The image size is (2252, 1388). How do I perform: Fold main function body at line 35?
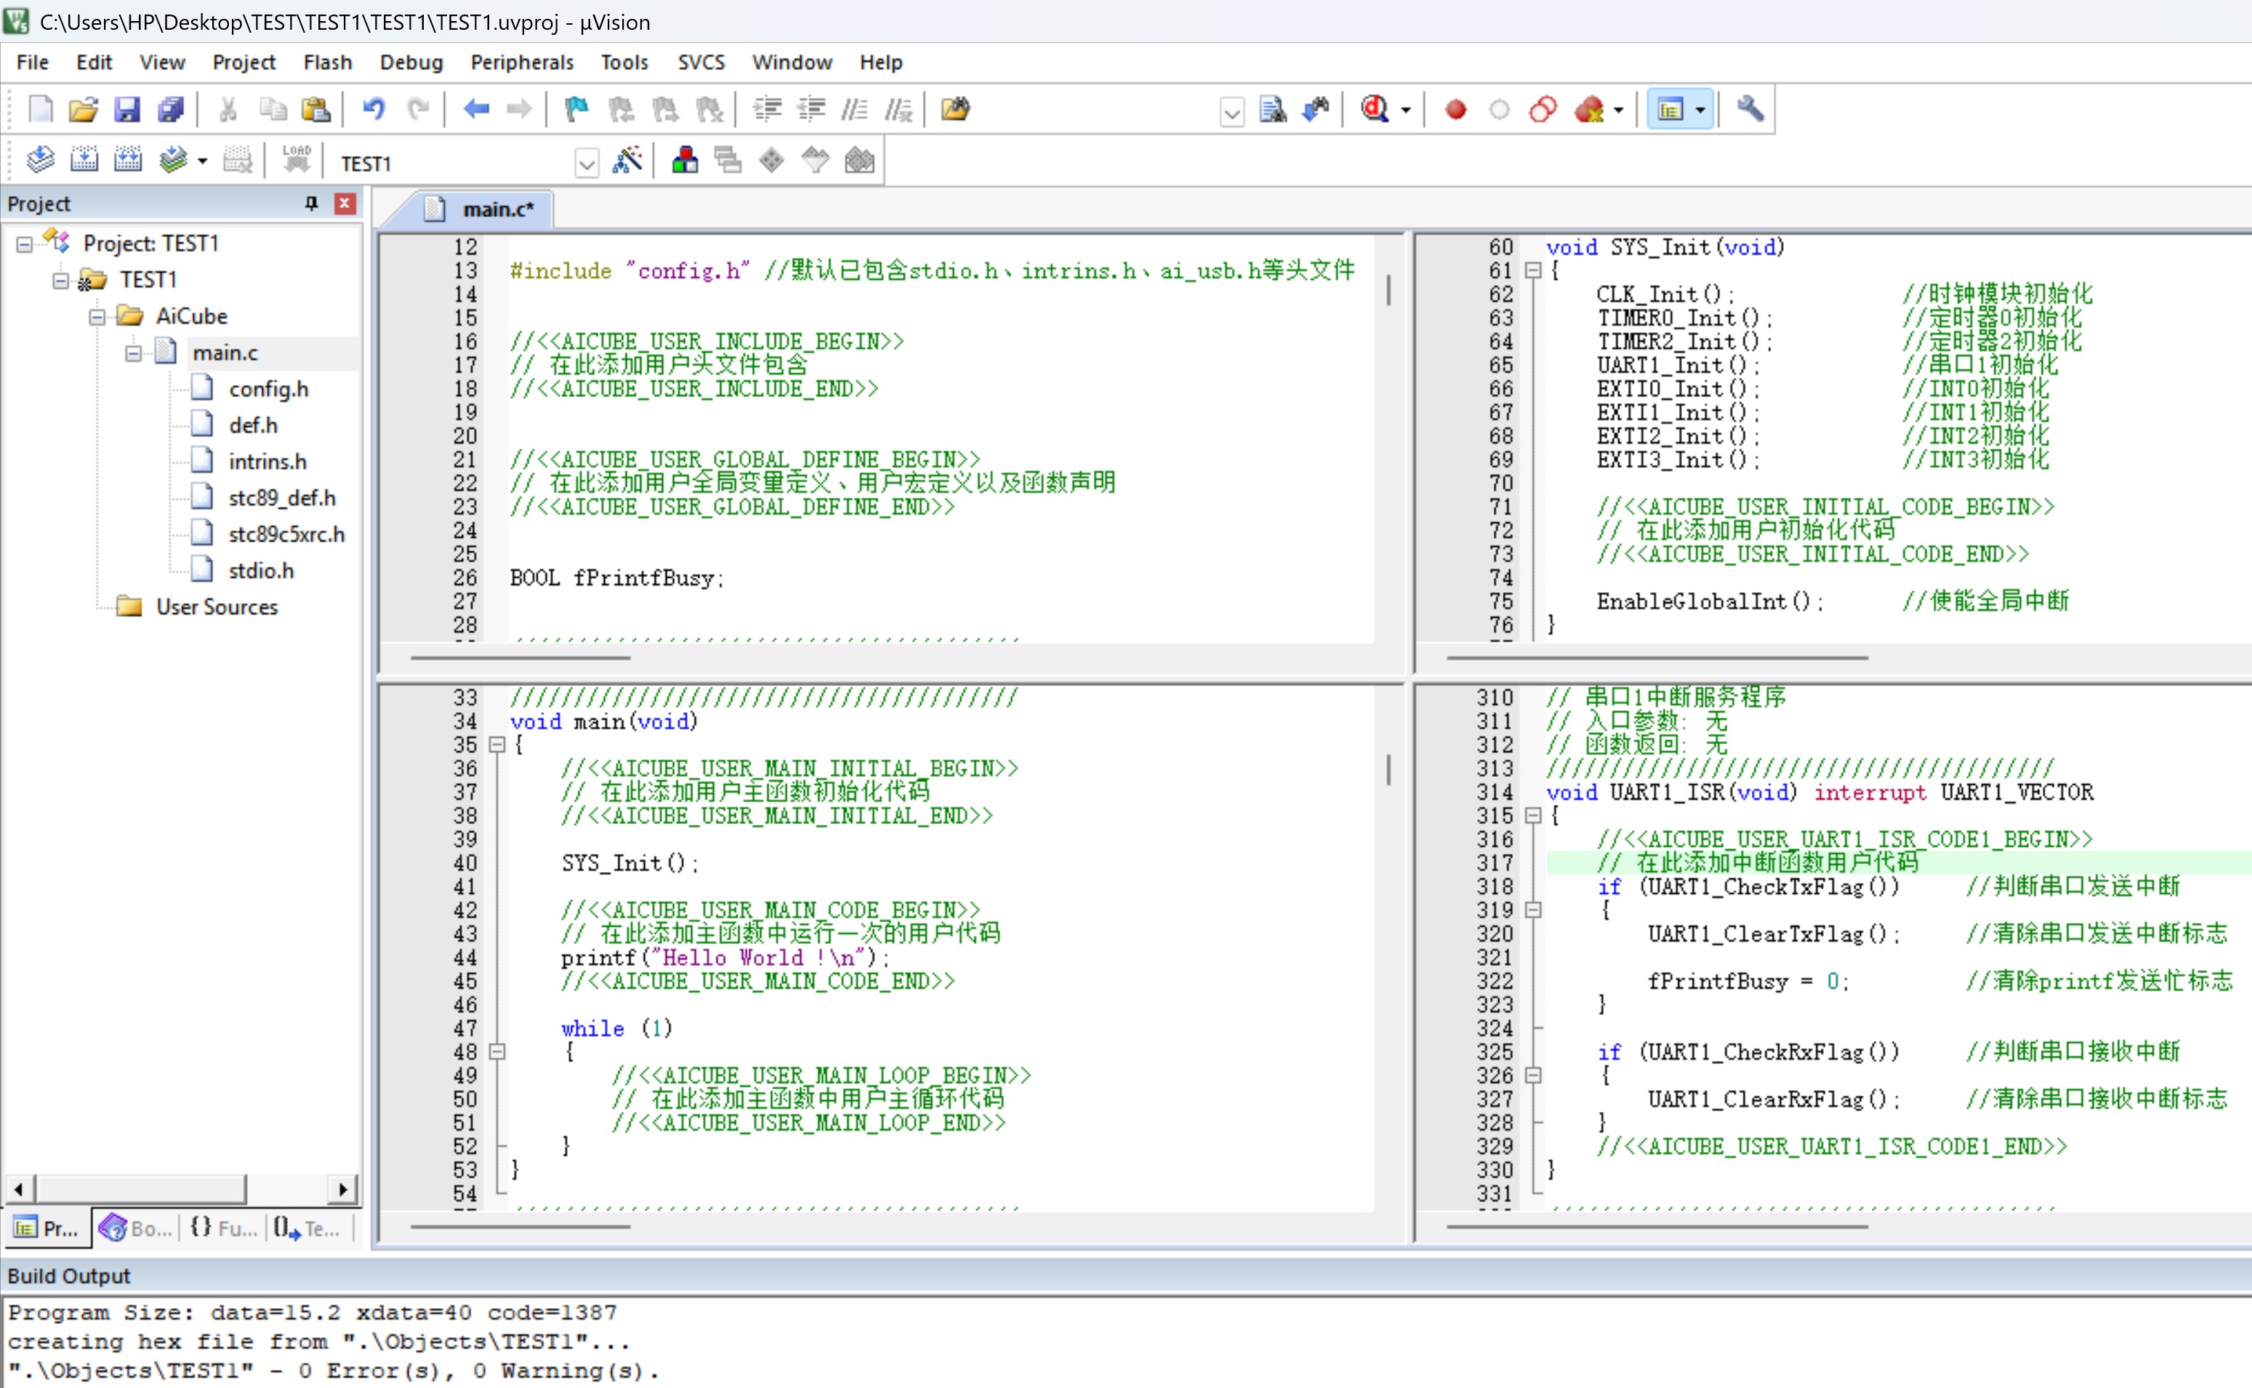496,744
